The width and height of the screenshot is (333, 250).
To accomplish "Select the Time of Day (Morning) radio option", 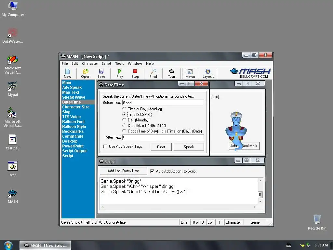I will click(124, 109).
